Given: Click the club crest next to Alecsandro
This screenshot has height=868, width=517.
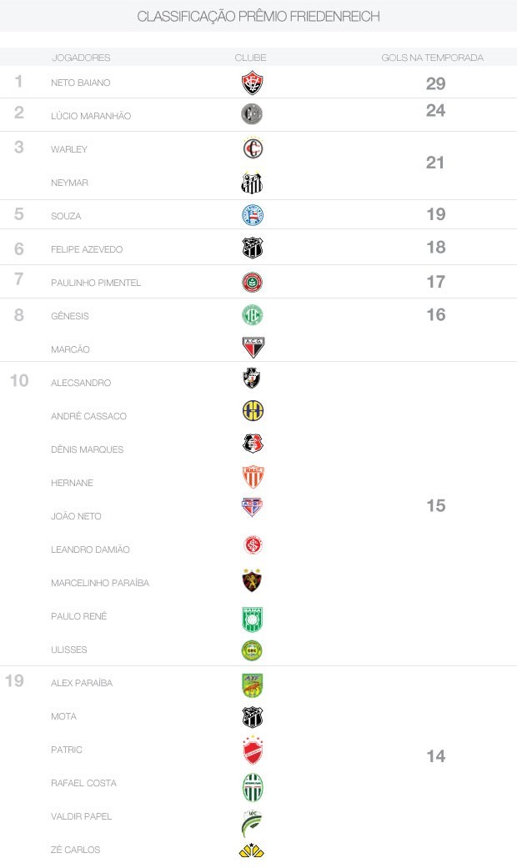Looking at the screenshot, I should pyautogui.click(x=252, y=379).
